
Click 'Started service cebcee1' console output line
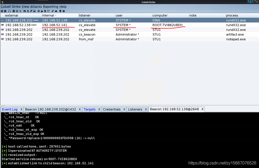click(x=39, y=159)
